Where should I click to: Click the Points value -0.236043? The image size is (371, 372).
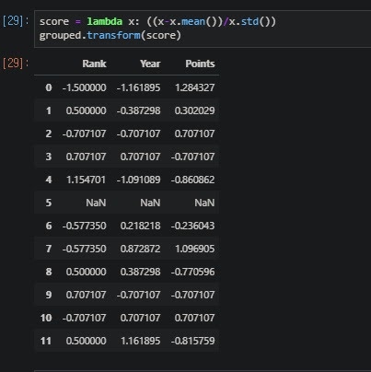(193, 226)
